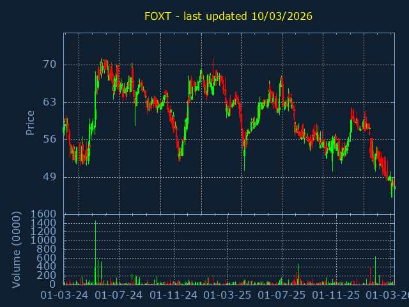Image resolution: width=409 pixels, height=307 pixels.
Task: Click the 1000 volume tick label
Action: [44, 240]
